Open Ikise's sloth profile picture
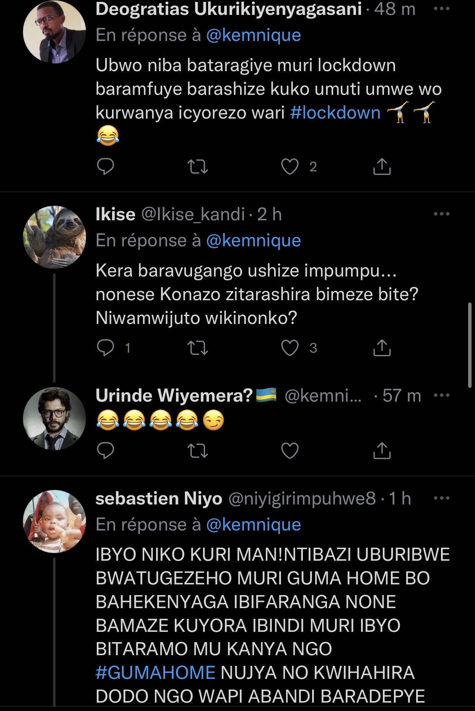This screenshot has width=475, height=711. point(54,237)
